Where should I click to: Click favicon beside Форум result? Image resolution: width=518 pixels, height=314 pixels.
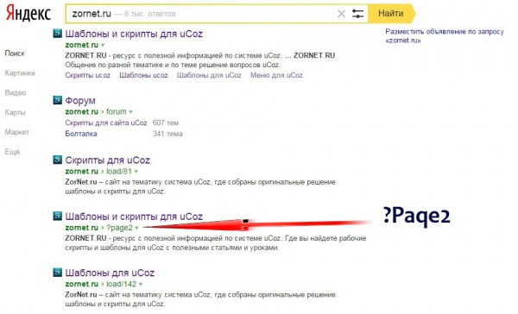point(58,100)
